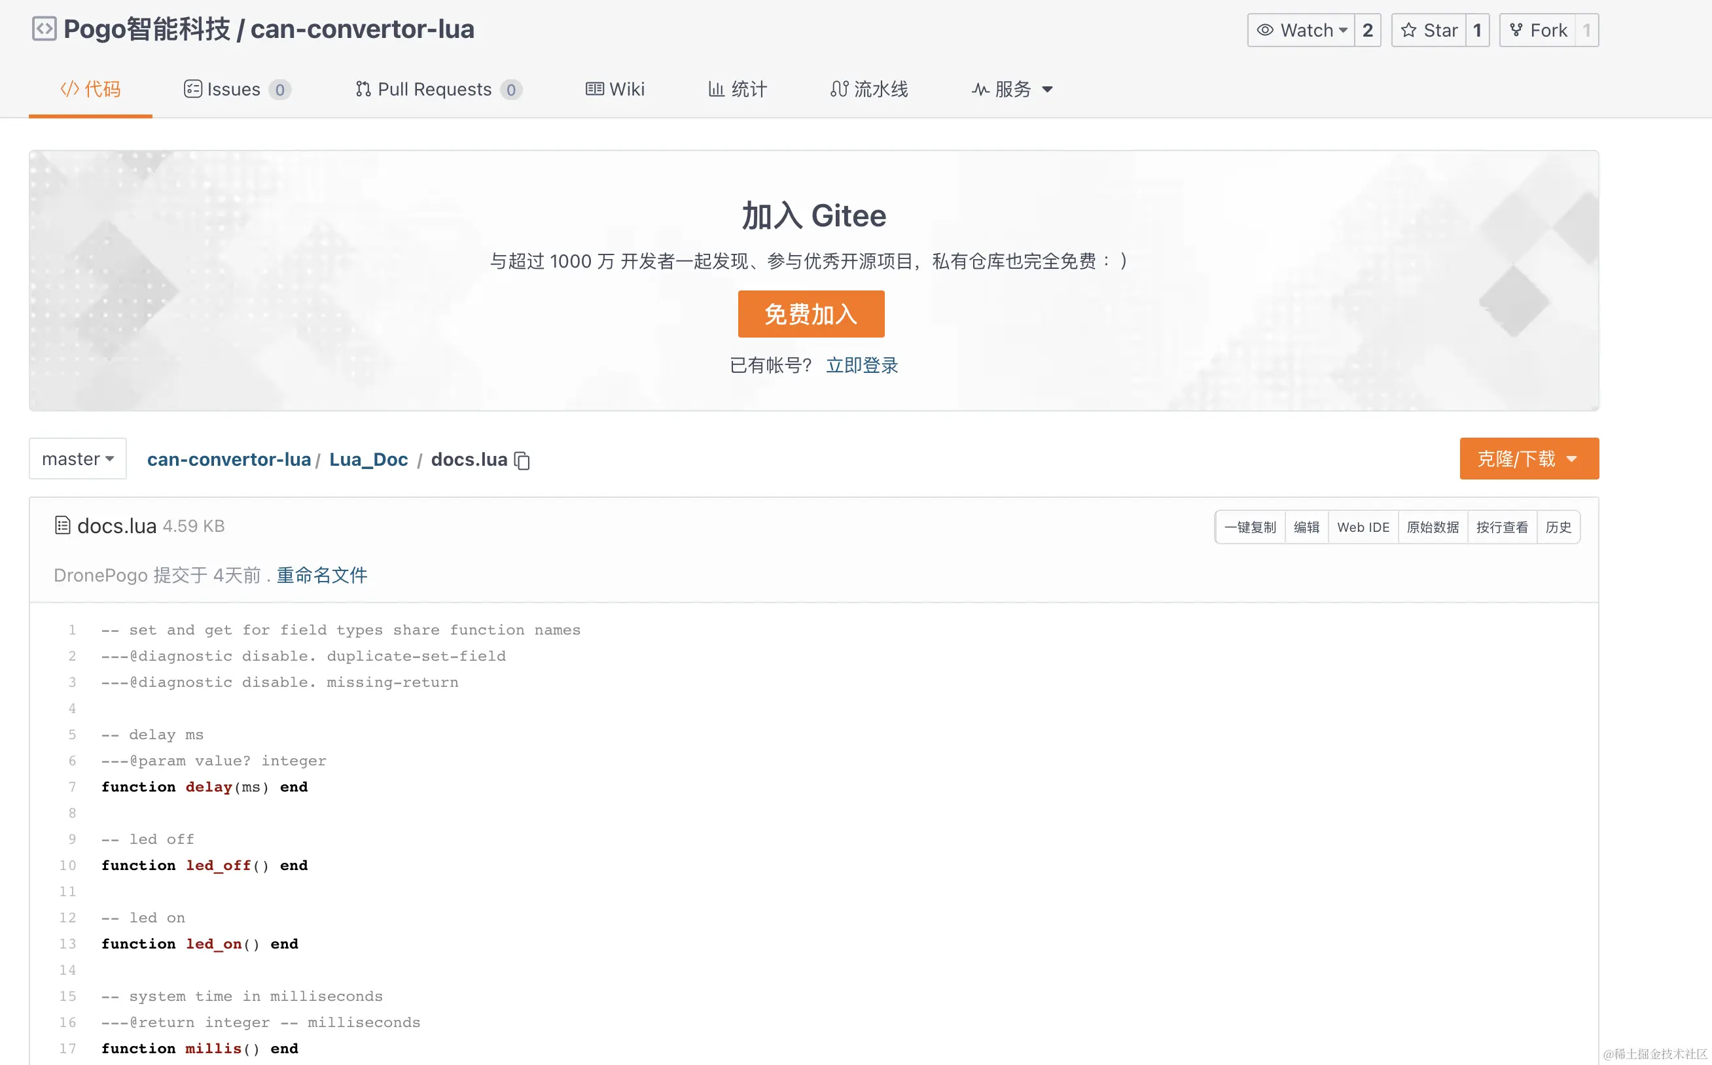
Task: Open the Wiki tab with book icon
Action: coord(615,90)
